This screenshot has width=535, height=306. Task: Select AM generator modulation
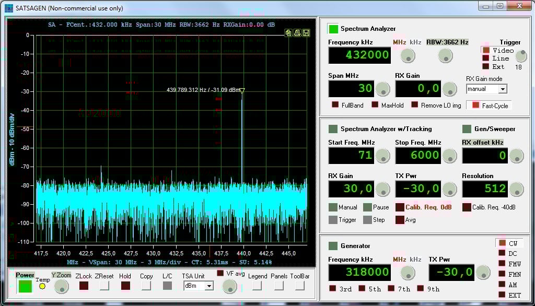502,284
